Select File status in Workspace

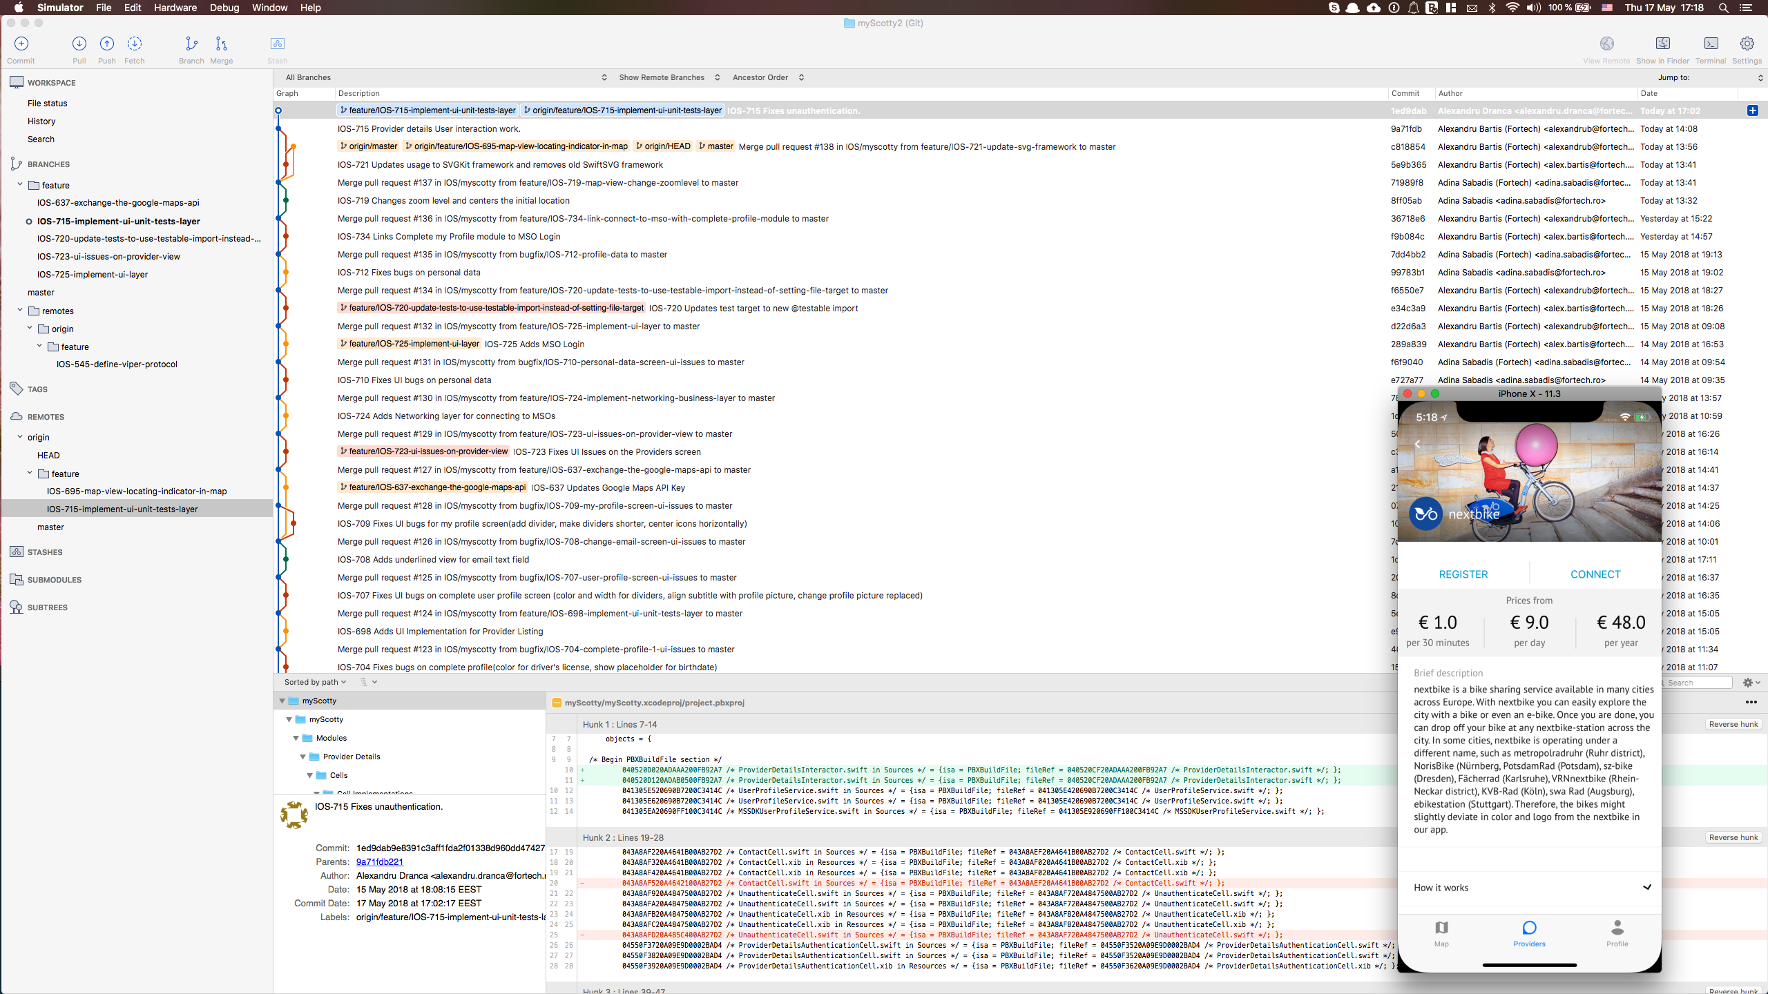(x=48, y=104)
